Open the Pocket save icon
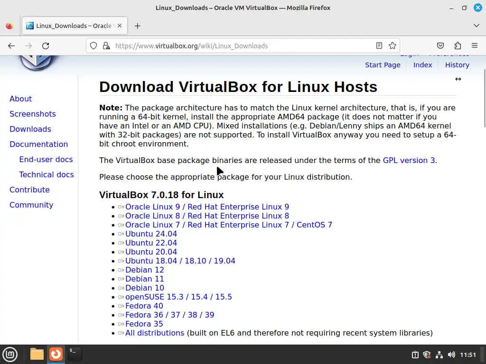 coord(440,46)
